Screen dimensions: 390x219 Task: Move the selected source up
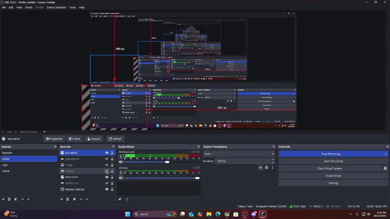pos(81,199)
